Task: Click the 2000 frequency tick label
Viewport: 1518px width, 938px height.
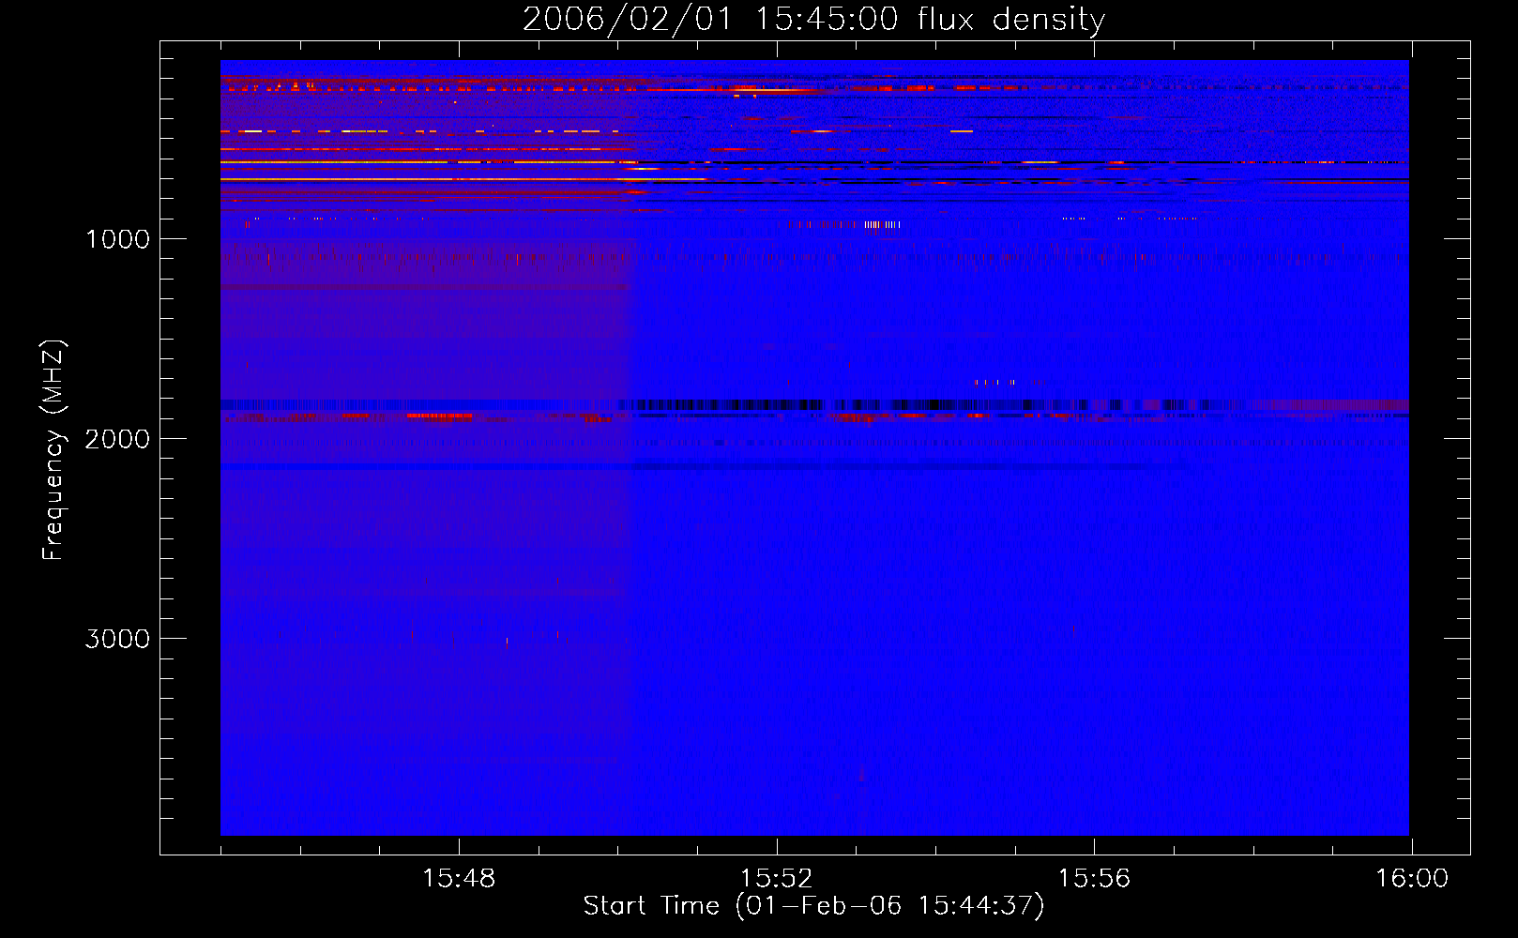Action: tap(117, 439)
